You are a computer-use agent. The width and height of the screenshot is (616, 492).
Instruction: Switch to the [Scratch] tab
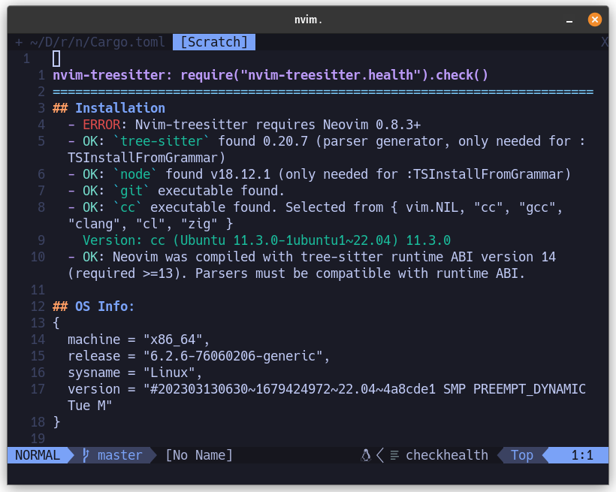point(213,42)
